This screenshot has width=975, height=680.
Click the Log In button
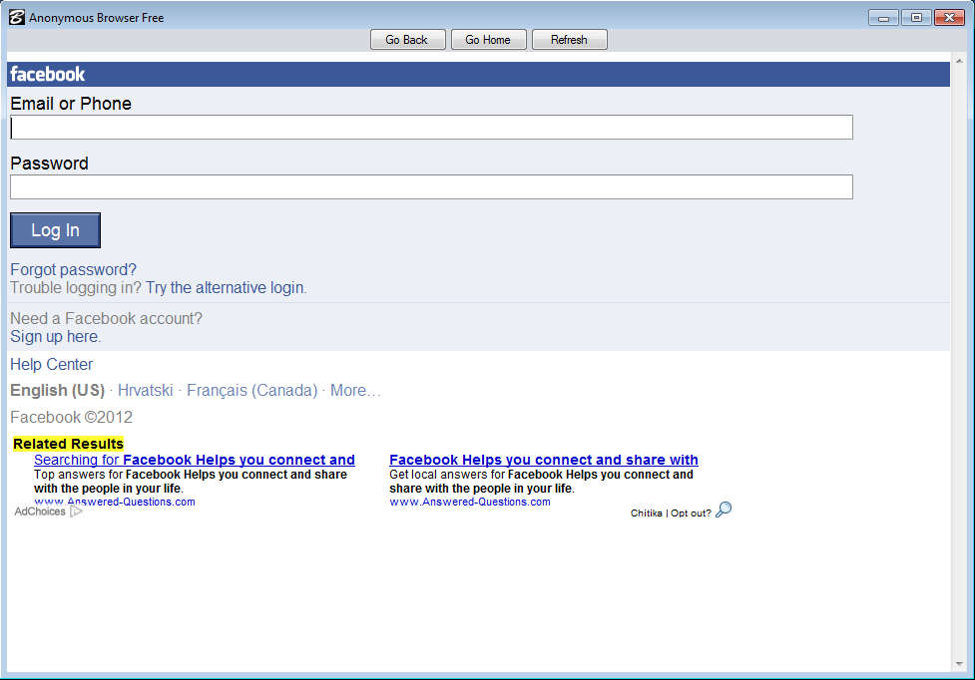click(55, 230)
